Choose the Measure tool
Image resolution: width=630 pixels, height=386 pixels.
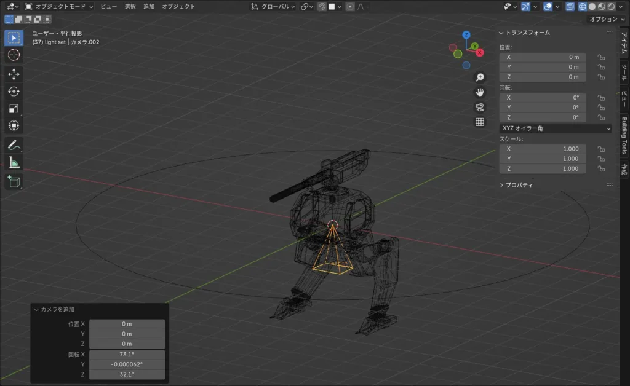pos(14,163)
